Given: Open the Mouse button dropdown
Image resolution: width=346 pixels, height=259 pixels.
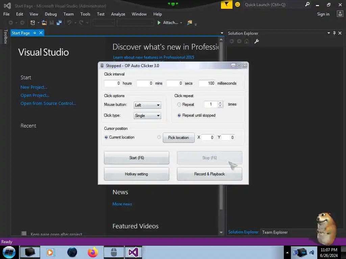Looking at the screenshot, I should pos(147,105).
